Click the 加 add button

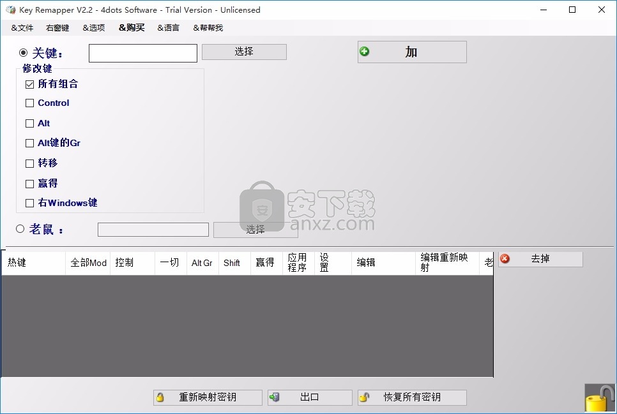412,52
